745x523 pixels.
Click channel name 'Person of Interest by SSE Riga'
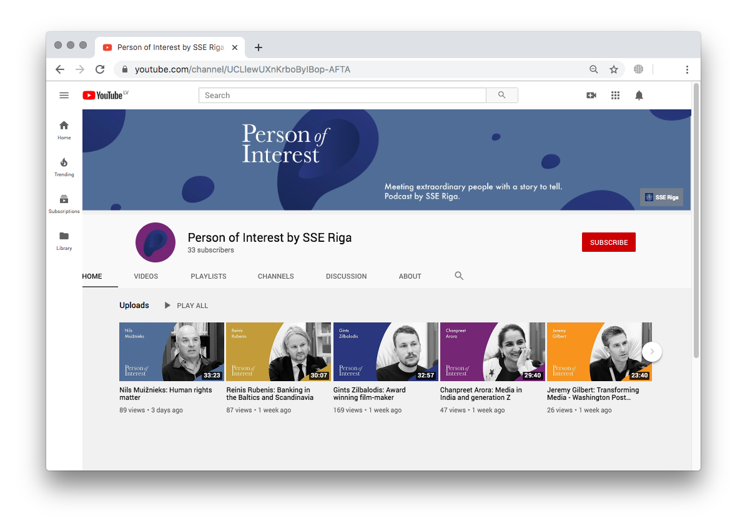pyautogui.click(x=269, y=237)
